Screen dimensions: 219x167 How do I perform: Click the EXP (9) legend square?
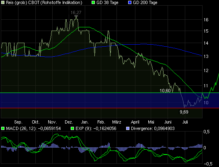(x=72, y=128)
